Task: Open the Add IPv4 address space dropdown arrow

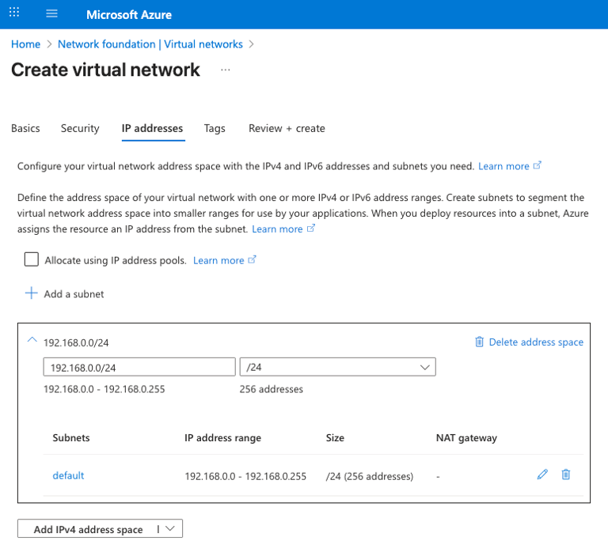Action: point(170,529)
